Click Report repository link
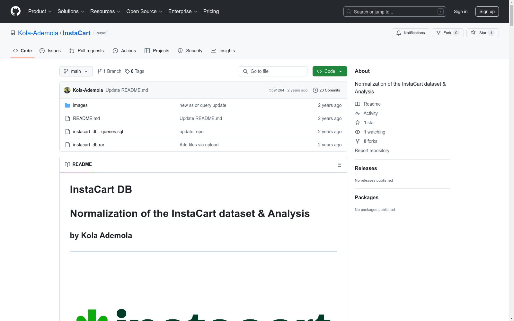This screenshot has height=321, width=514. point(372,151)
